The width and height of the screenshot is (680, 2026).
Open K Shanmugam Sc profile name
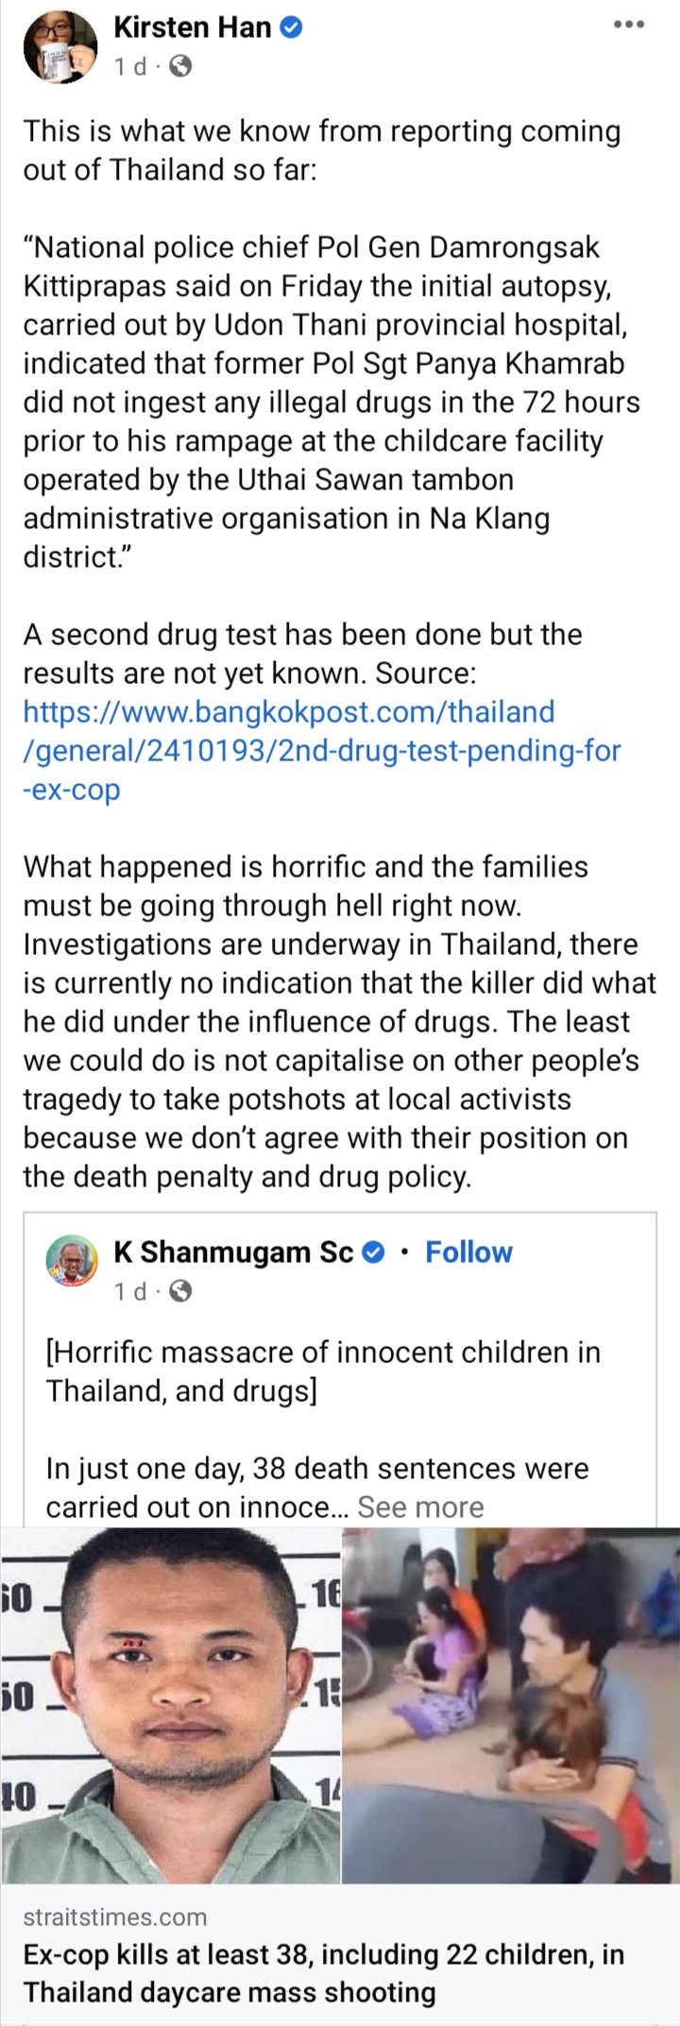(233, 1252)
